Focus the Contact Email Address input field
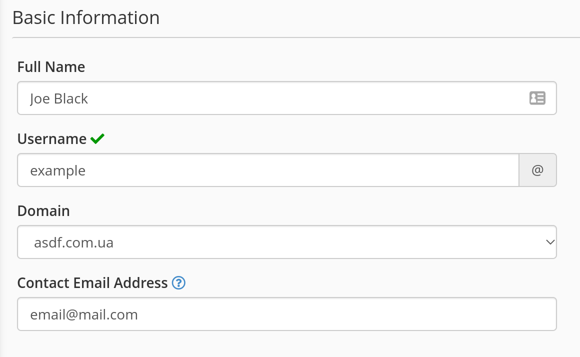Image resolution: width=580 pixels, height=357 pixels. (x=286, y=314)
